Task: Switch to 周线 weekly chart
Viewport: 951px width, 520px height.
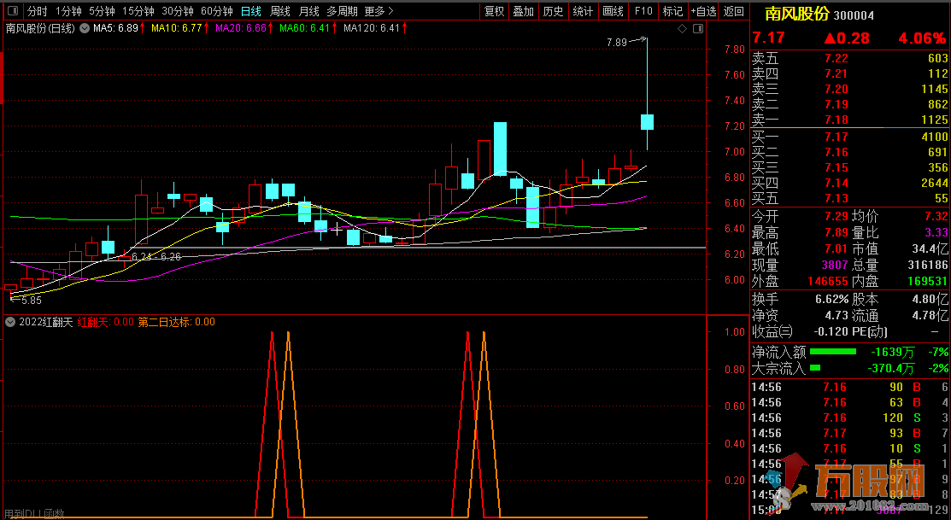Action: point(280,11)
